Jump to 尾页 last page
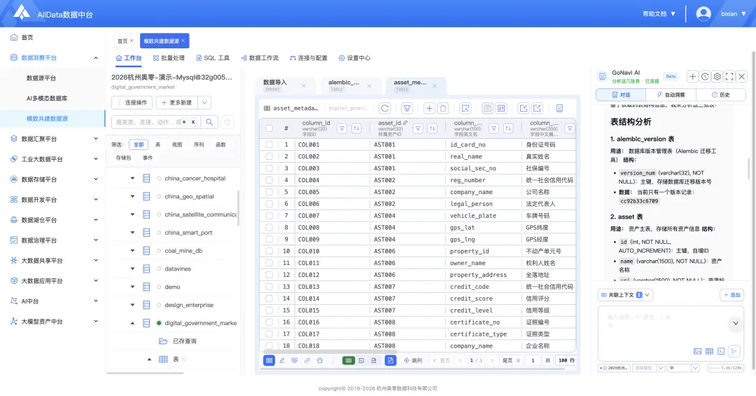Viewport: 756px width, 396px height. [x=510, y=360]
